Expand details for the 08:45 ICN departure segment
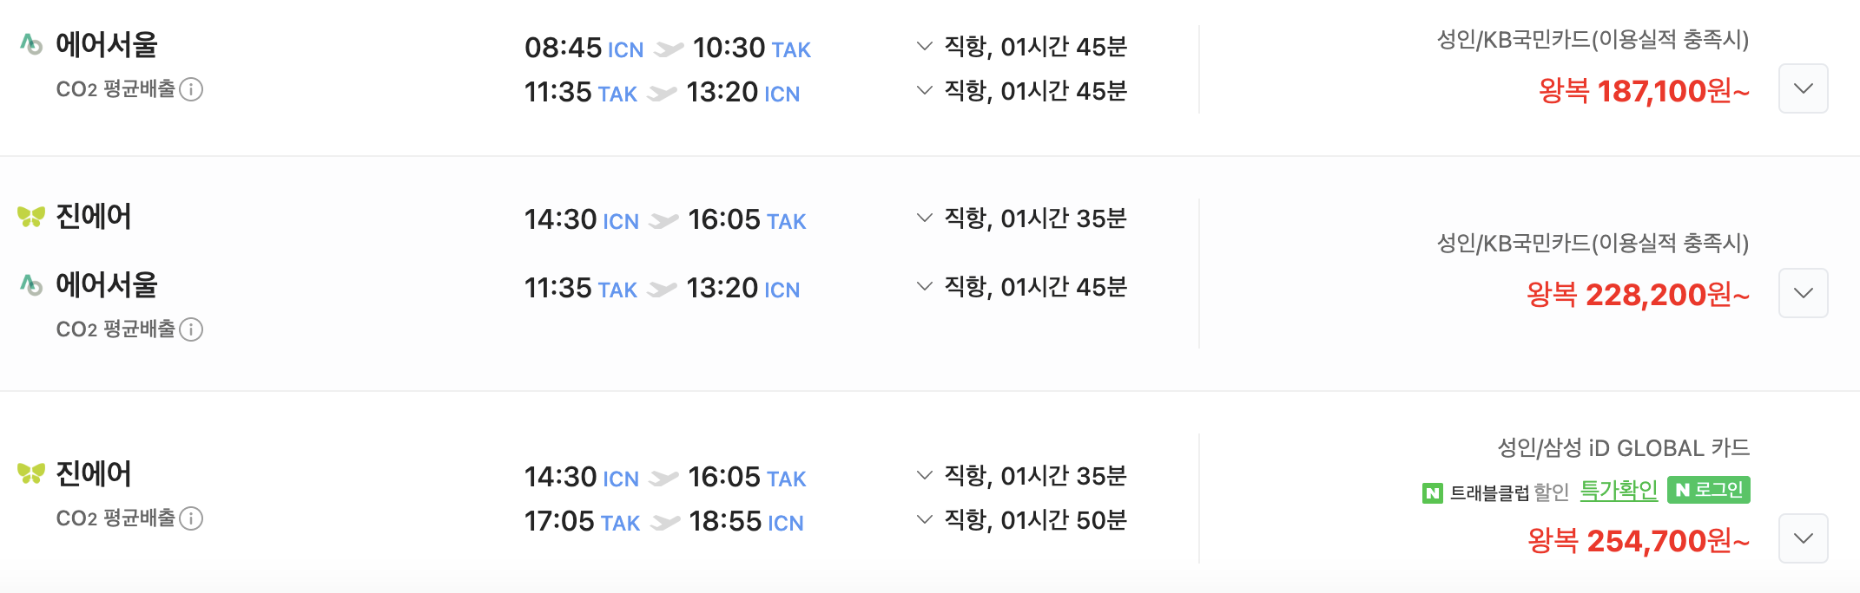 (x=925, y=46)
